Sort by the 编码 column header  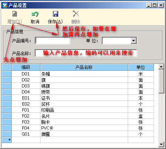pyautogui.click(x=26, y=67)
